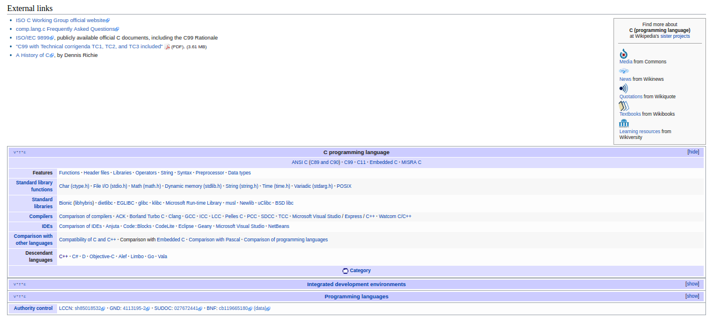Open the Header files link
Viewport: 713px width, 321px height.
[96, 173]
